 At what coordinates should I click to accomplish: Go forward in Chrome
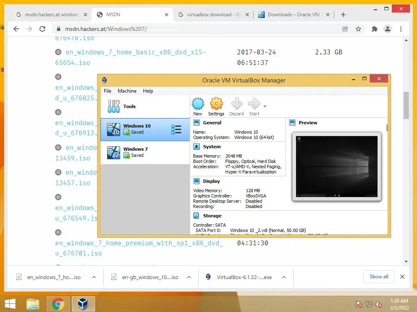point(29,29)
